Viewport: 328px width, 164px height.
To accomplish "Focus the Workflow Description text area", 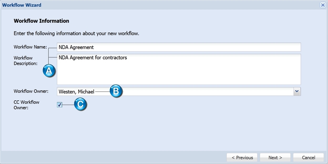I will 179,69.
